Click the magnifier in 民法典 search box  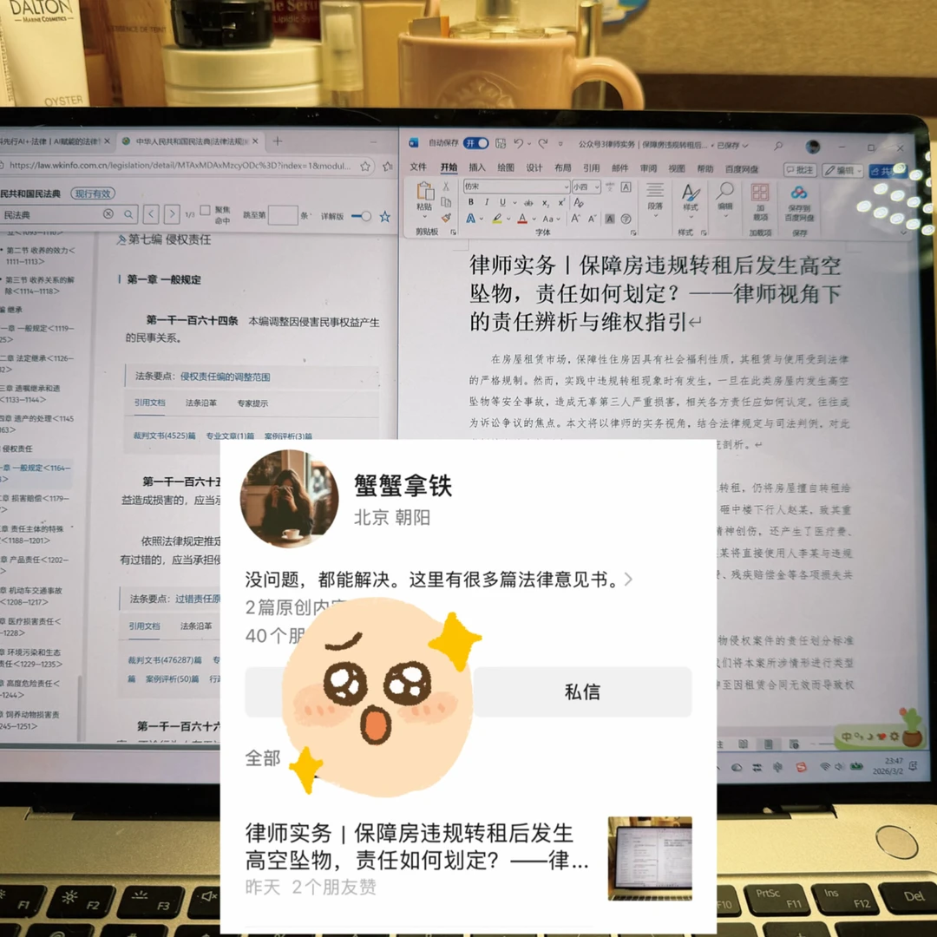pos(128,214)
